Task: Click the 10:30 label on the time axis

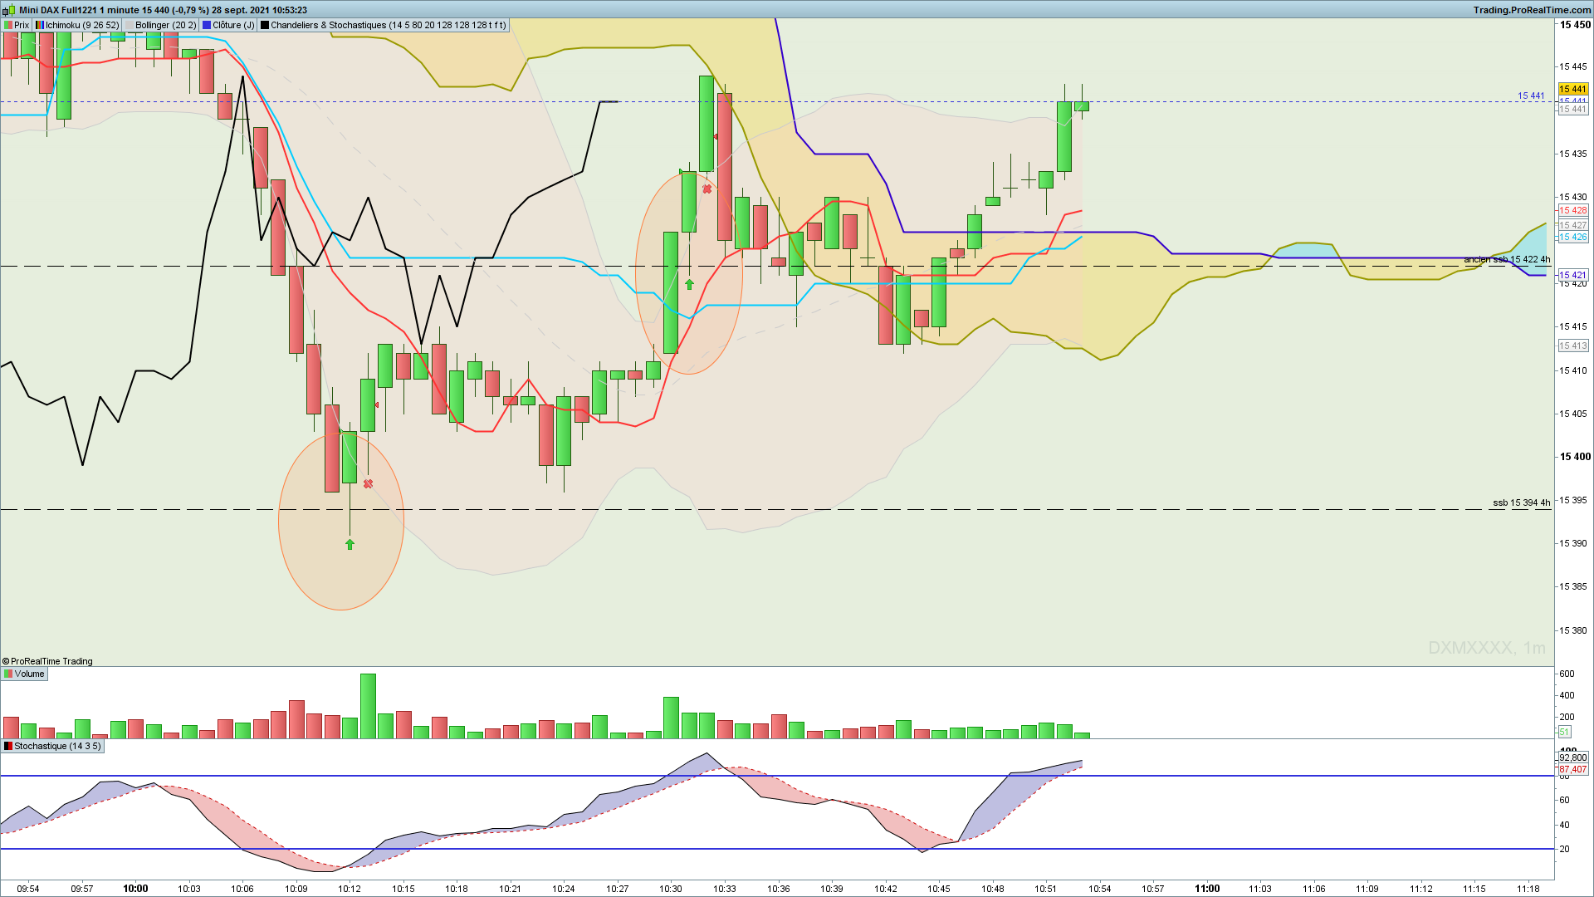Action: 671,889
